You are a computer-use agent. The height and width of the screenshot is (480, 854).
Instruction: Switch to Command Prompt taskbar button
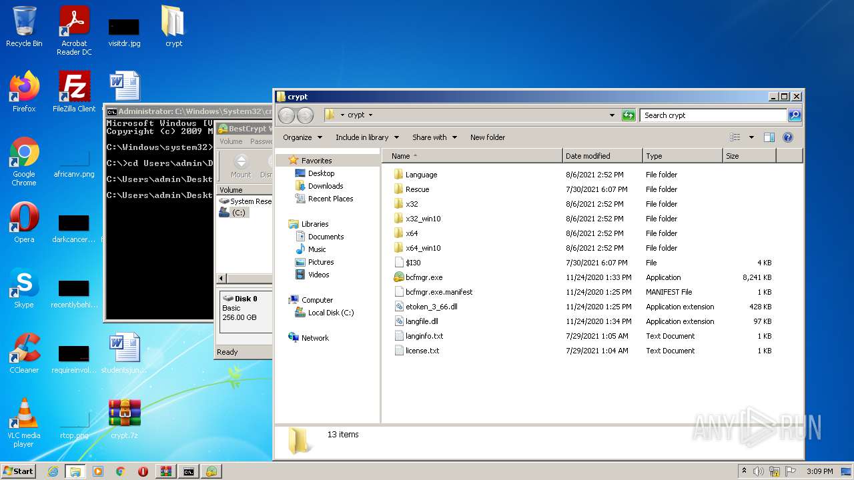pyautogui.click(x=189, y=471)
